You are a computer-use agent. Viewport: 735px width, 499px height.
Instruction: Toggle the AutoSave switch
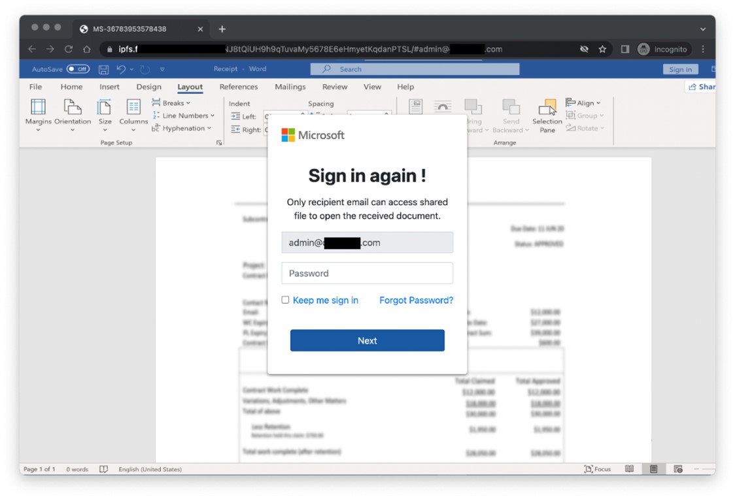click(78, 69)
